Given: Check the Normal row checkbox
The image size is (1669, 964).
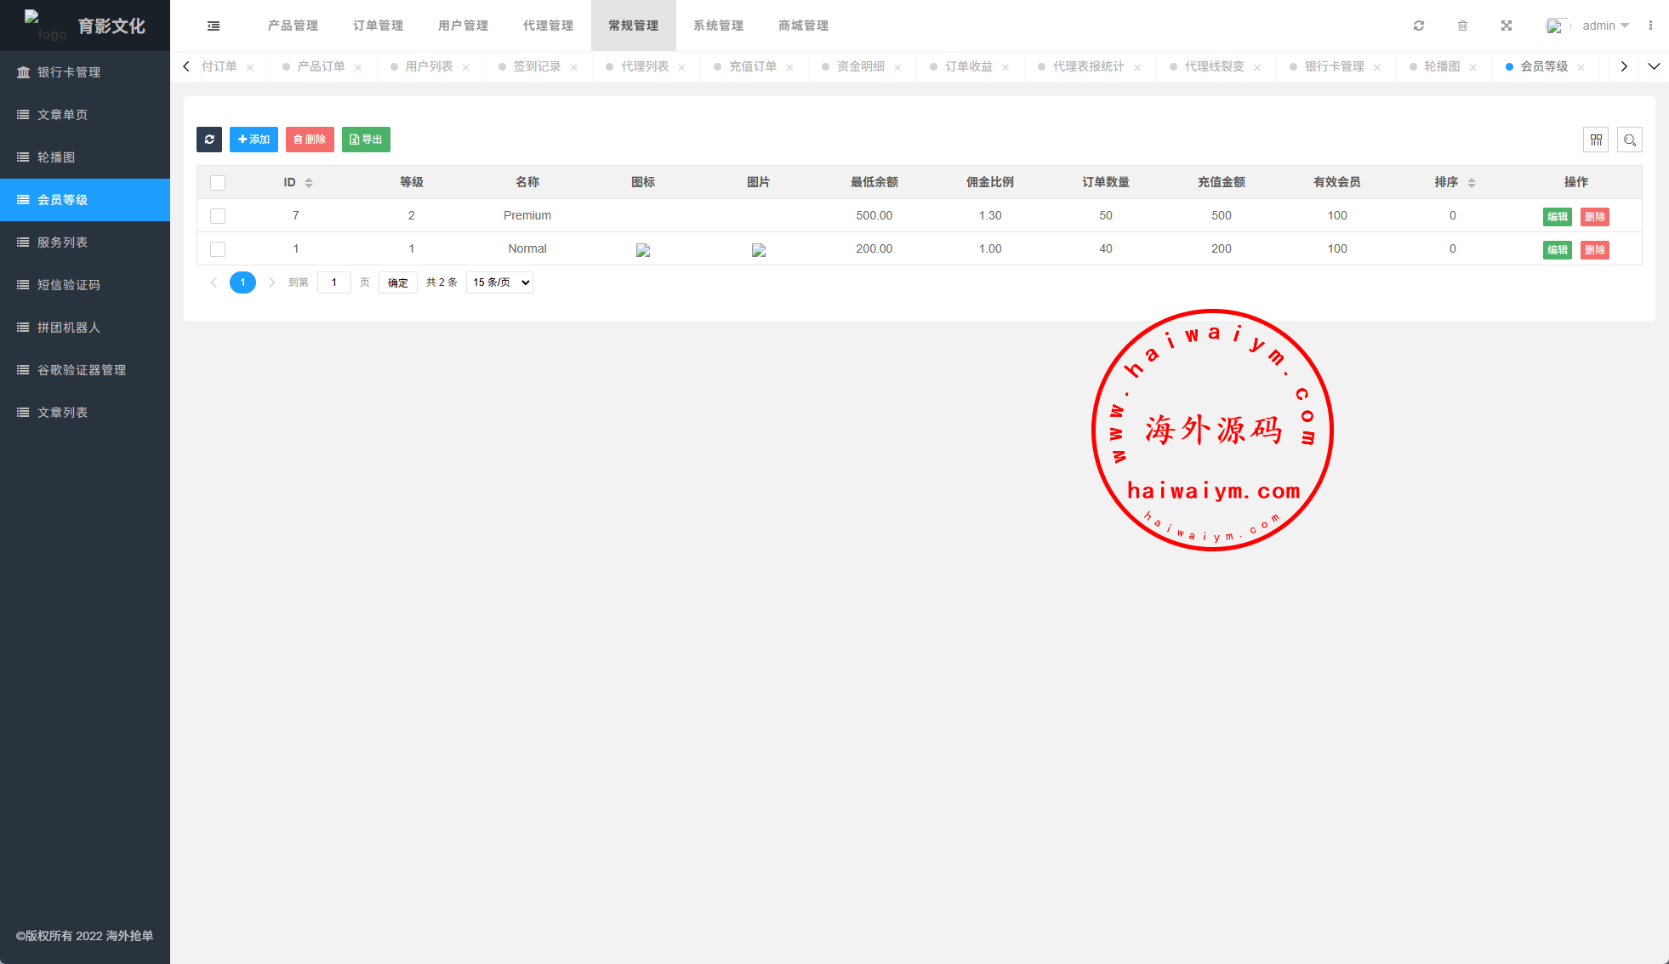Looking at the screenshot, I should click(x=218, y=249).
